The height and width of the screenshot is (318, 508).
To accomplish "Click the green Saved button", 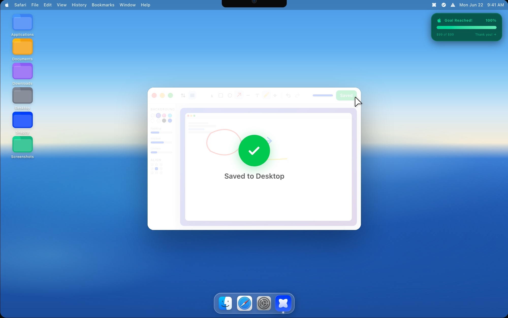I will [x=346, y=95].
